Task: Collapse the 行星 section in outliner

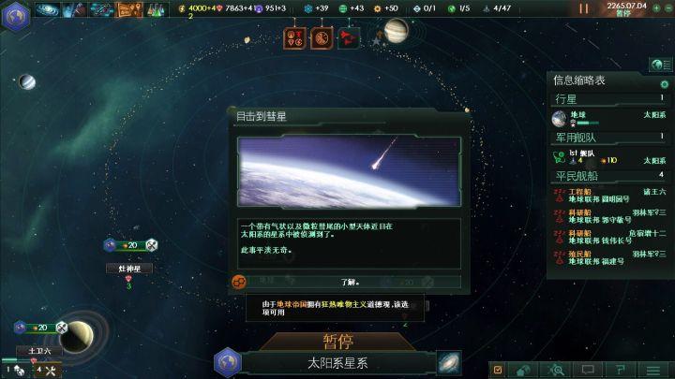Action: [x=608, y=99]
